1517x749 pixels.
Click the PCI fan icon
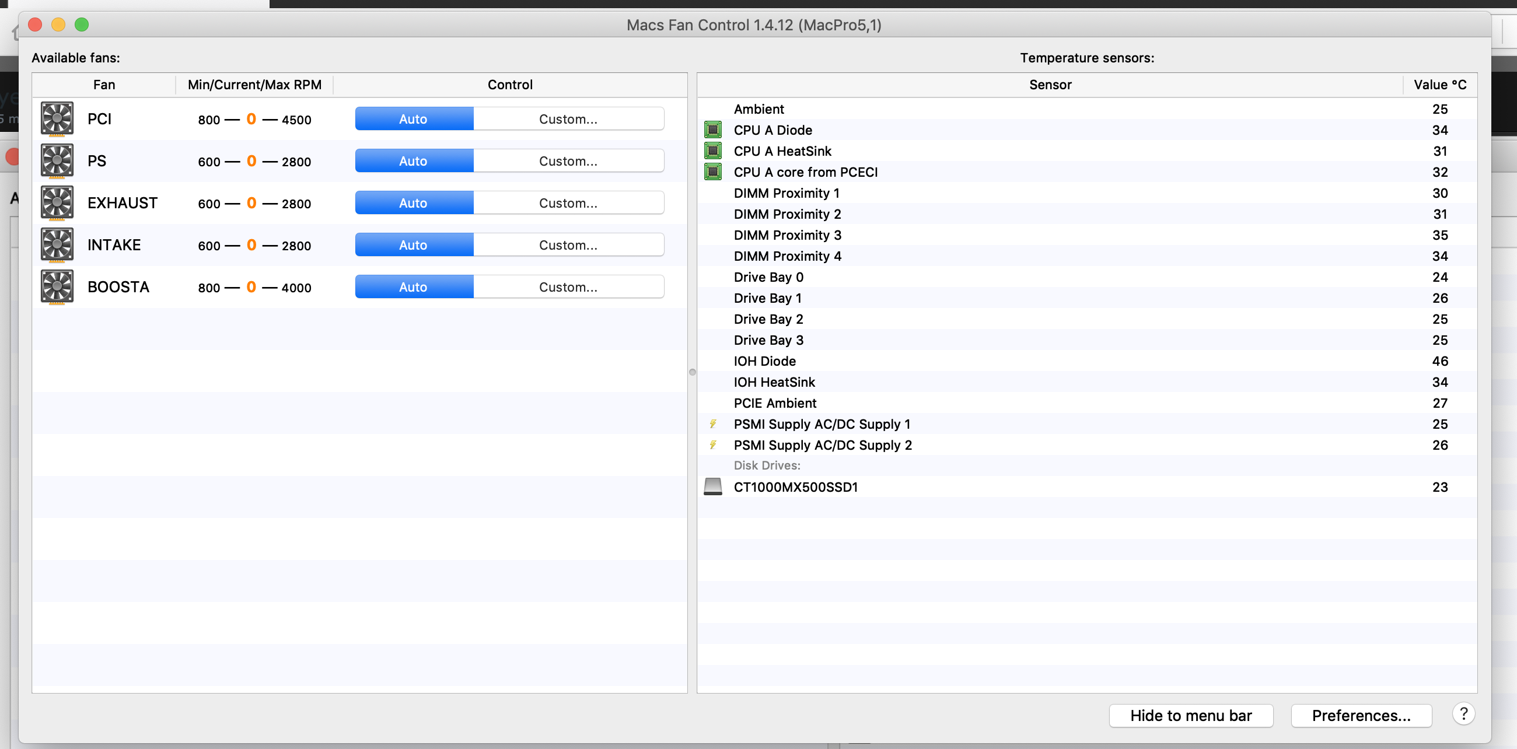point(57,118)
